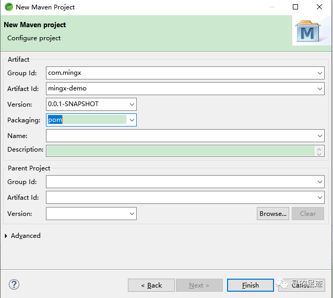Click the Description text area
The height and width of the screenshot is (298, 333).
pyautogui.click(x=185, y=151)
